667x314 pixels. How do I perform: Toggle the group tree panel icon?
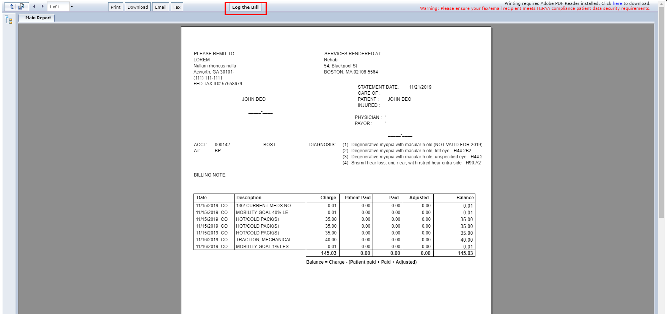coord(8,20)
